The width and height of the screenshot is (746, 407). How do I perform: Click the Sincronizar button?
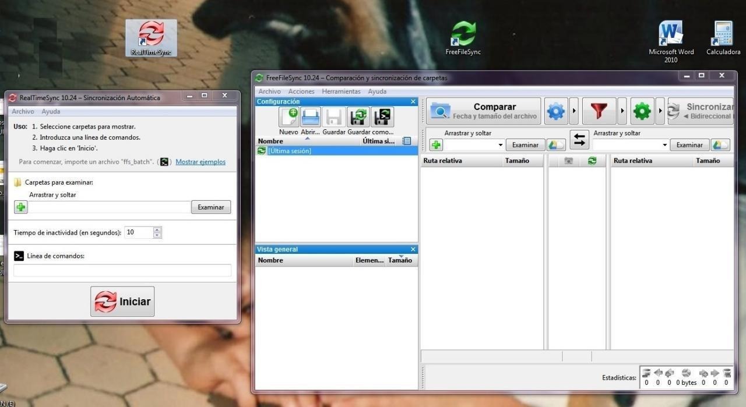click(701, 111)
